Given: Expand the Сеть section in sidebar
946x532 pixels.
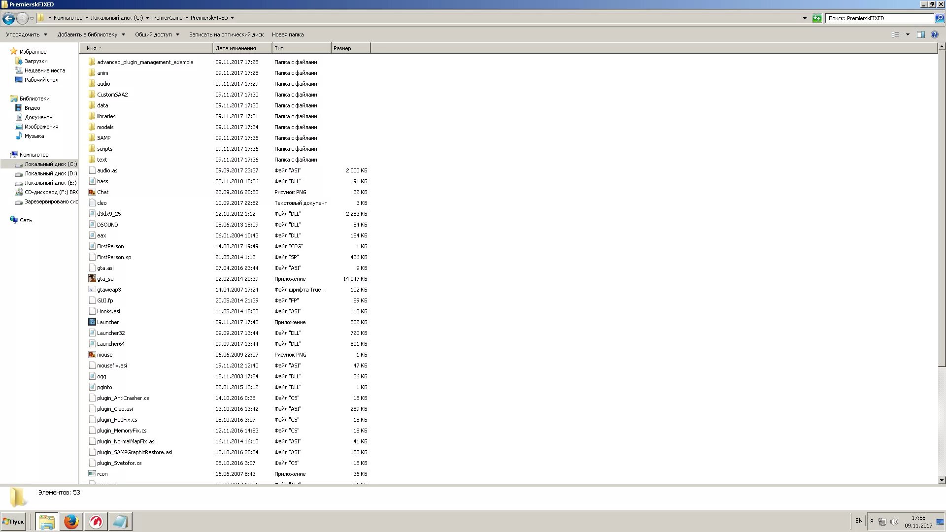Looking at the screenshot, I should click(x=6, y=220).
